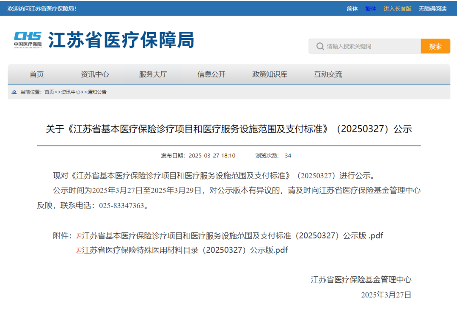Screen dimensions: 457x314
Task: Click 首页 in the breadcrumb path
Action: 49,92
